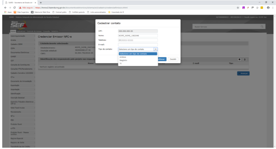
Task: Click the plus icon to add contact
Action: tap(239, 60)
